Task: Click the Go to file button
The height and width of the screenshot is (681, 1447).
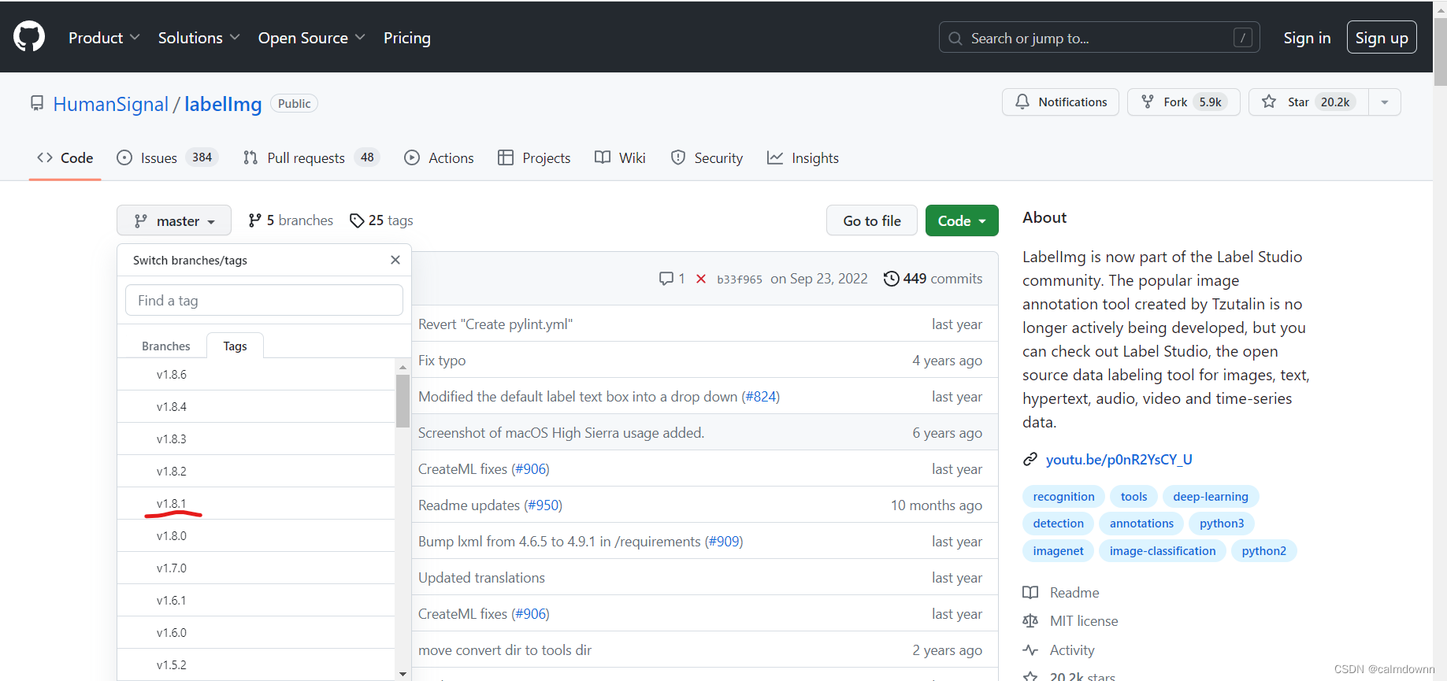Action: 872,220
